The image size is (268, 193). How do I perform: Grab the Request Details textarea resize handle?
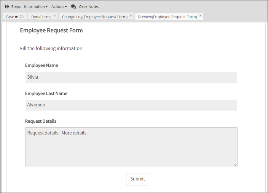[235, 164]
